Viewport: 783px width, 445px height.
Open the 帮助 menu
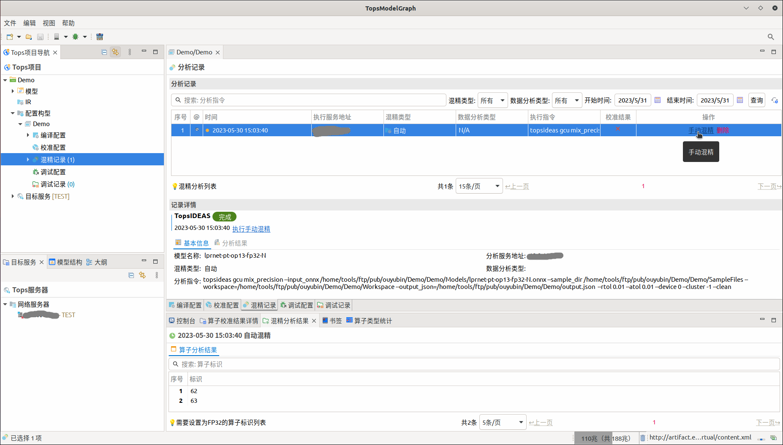point(68,23)
